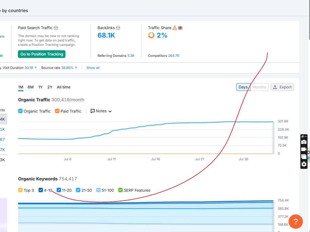310x232 pixels.
Task: Select the 1M time range tab
Action: 21,87
